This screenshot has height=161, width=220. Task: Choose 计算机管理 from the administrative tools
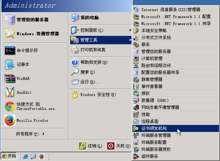click(176, 58)
